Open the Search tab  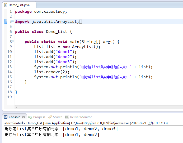click(x=58, y=117)
